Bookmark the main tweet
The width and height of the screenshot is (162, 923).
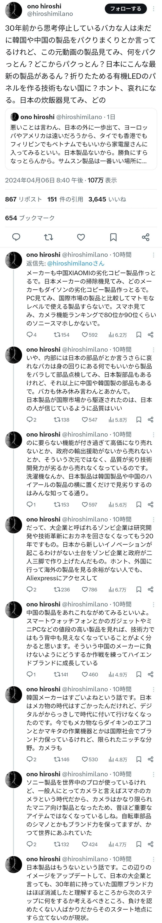pyautogui.click(x=113, y=237)
